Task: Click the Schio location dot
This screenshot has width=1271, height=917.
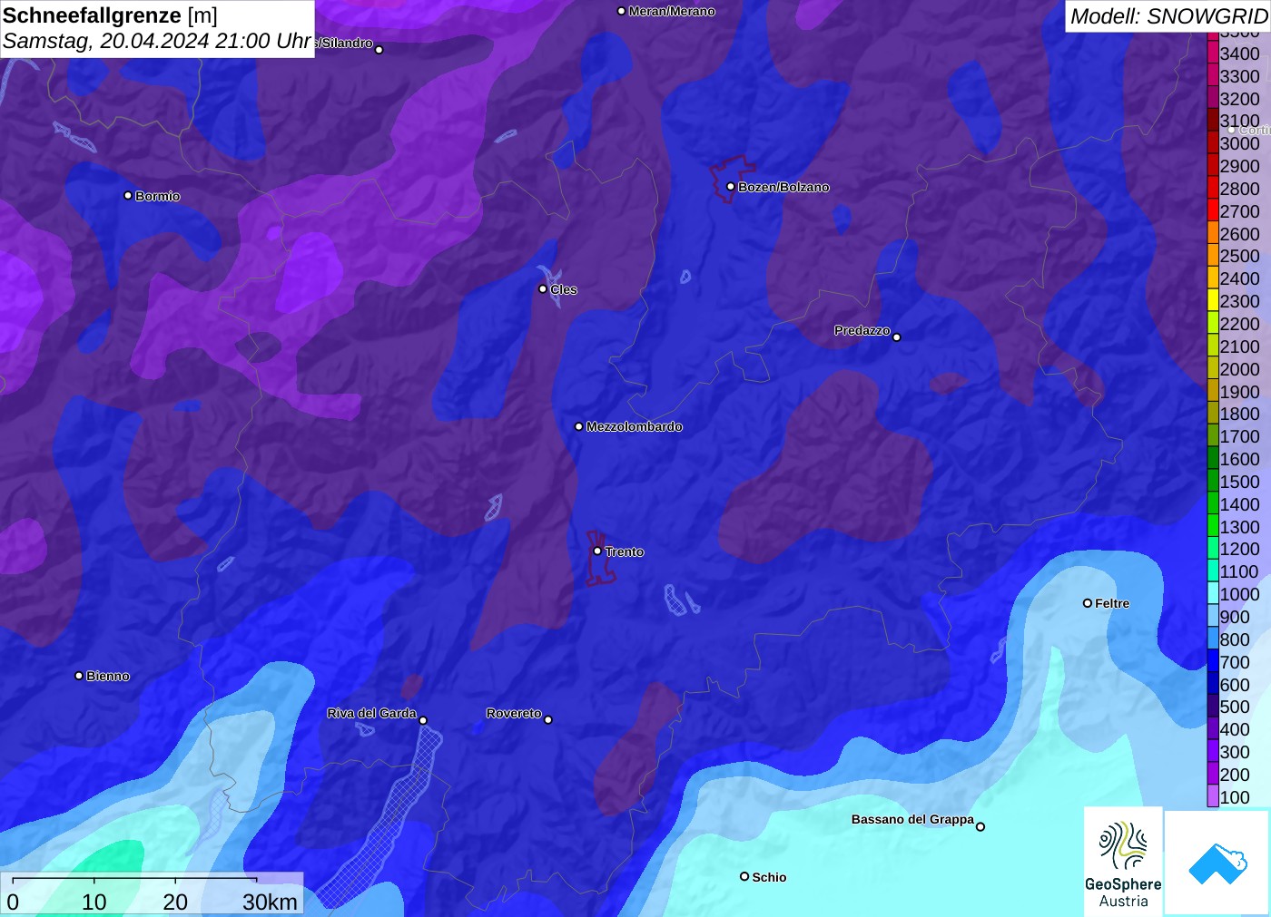Action: coord(744,876)
